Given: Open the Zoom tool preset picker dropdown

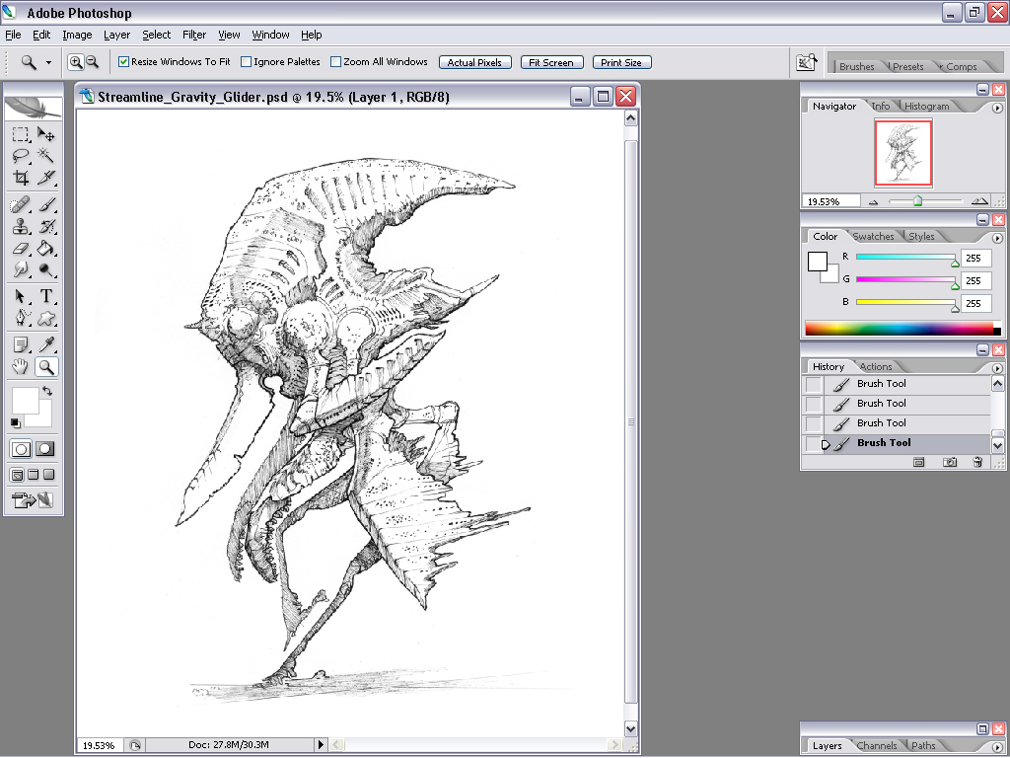Looking at the screenshot, I should 48,62.
